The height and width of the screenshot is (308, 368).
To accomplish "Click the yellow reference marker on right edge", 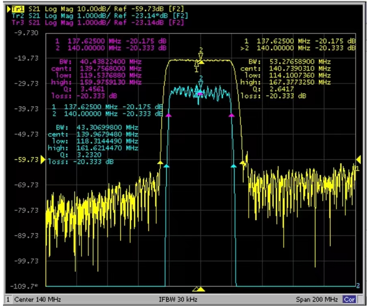I will pos(358,159).
